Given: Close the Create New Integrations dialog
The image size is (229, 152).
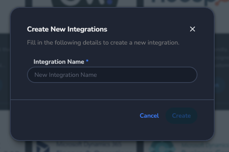Looking at the screenshot, I should [193, 29].
